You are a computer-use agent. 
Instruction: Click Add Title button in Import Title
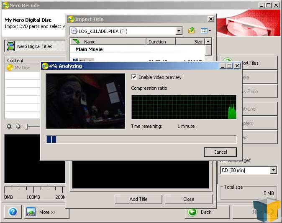[x=138, y=199]
